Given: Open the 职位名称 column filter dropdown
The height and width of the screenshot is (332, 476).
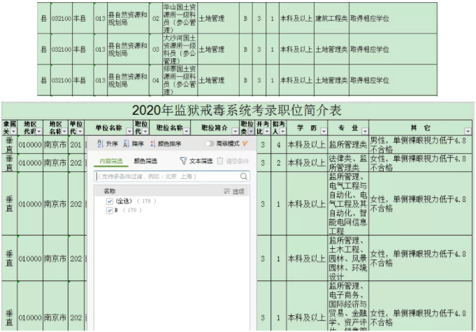Looking at the screenshot, I should click(187, 131).
